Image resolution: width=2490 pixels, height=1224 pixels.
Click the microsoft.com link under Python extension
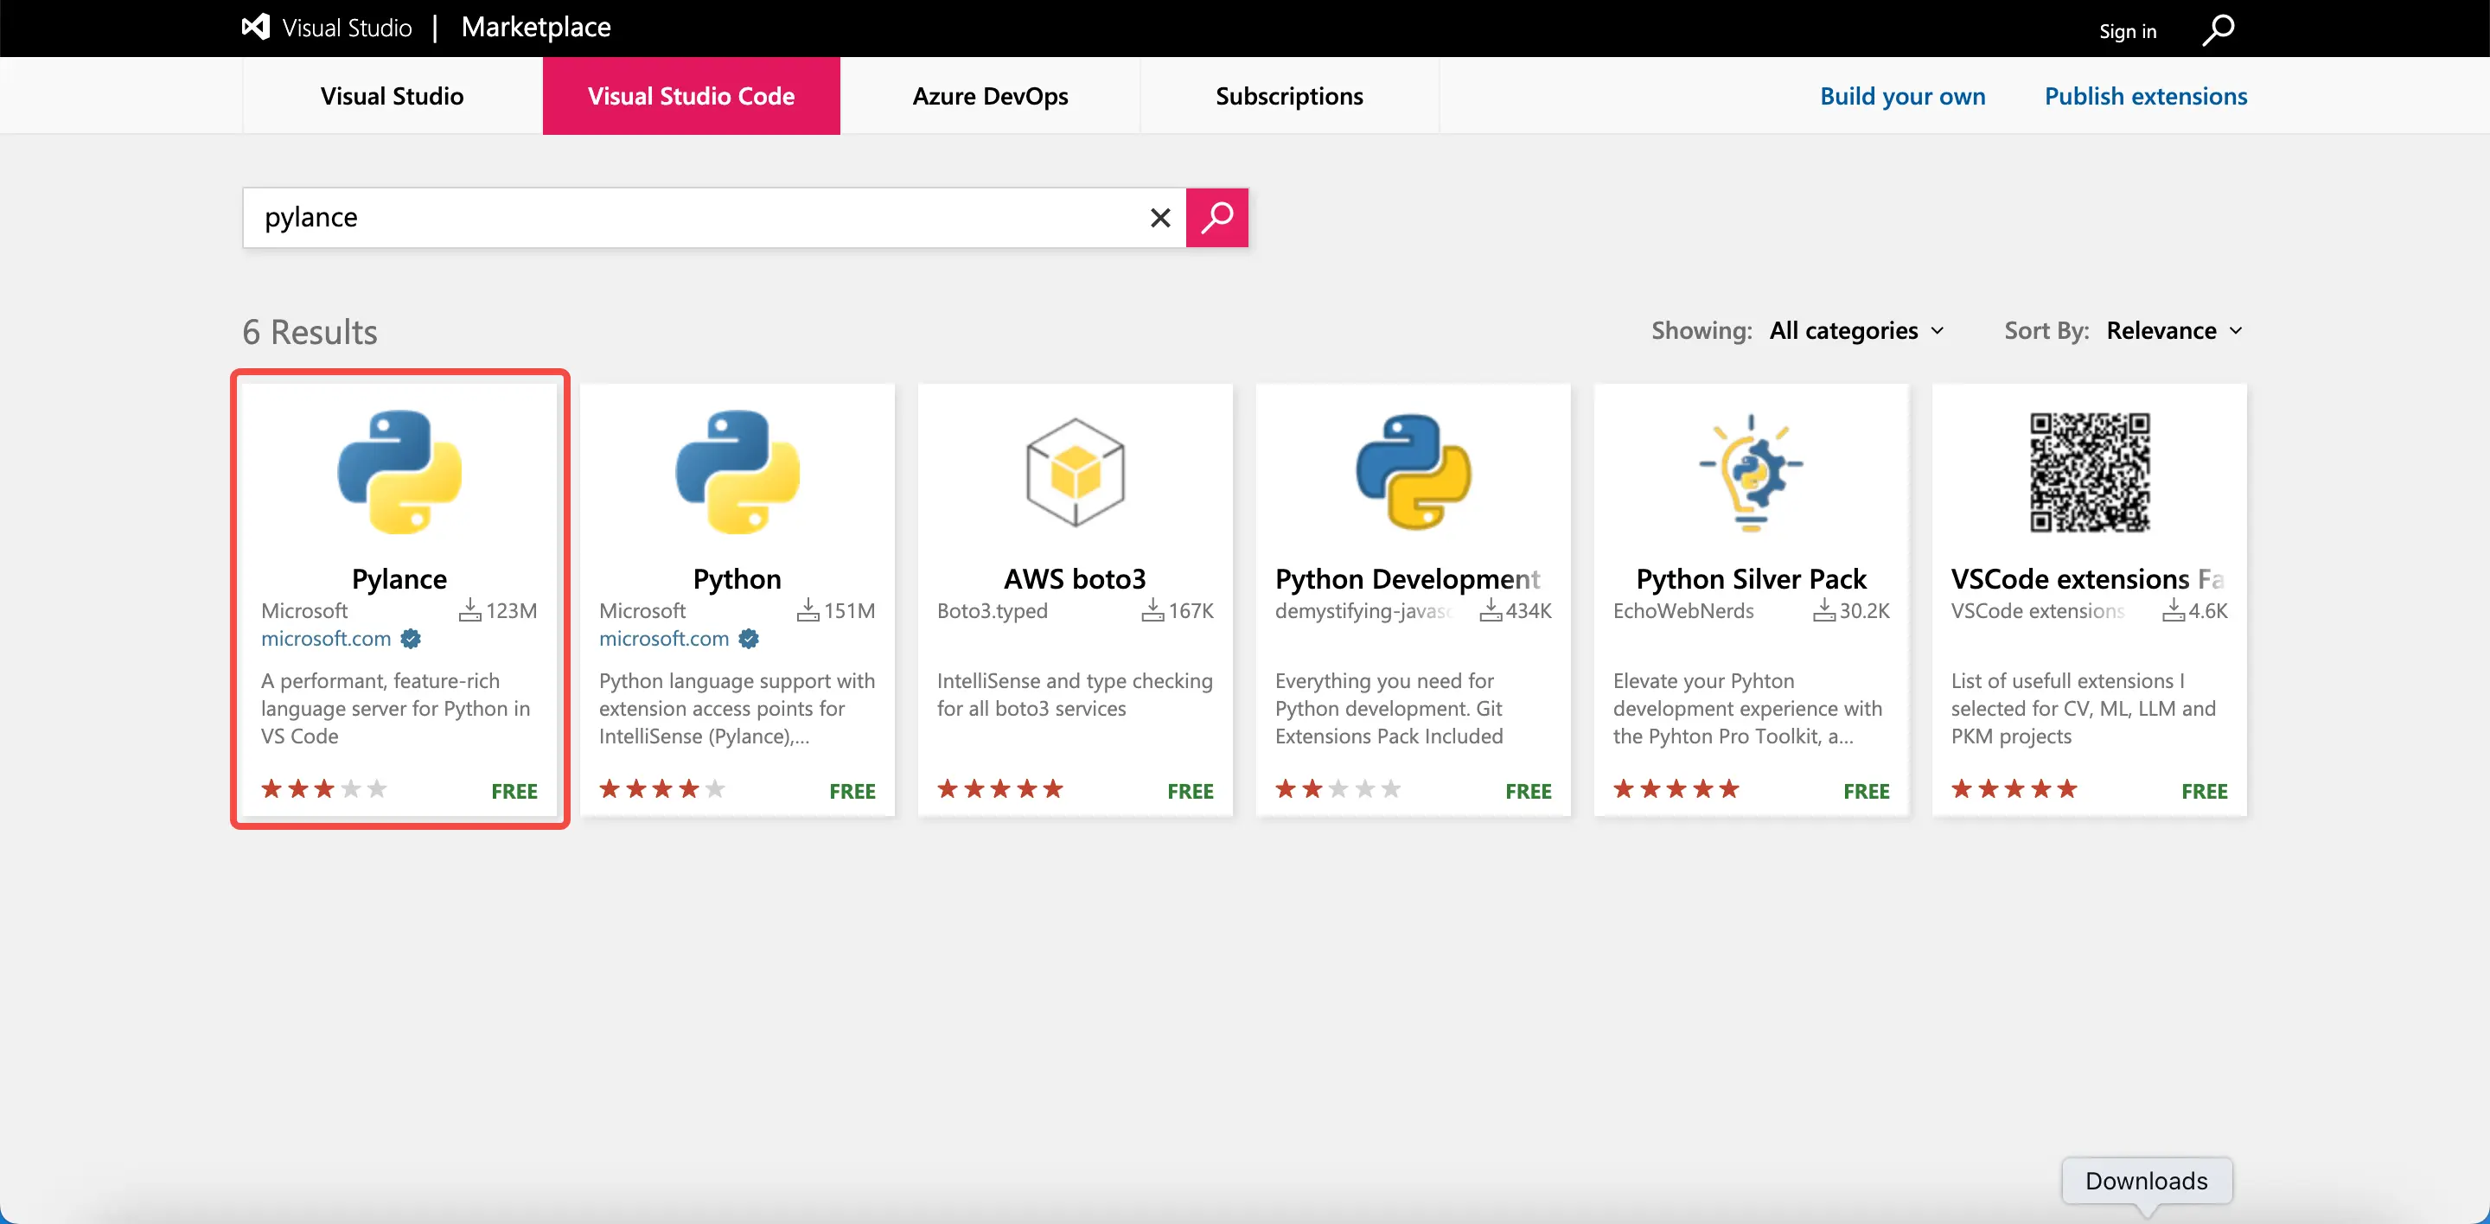(663, 639)
